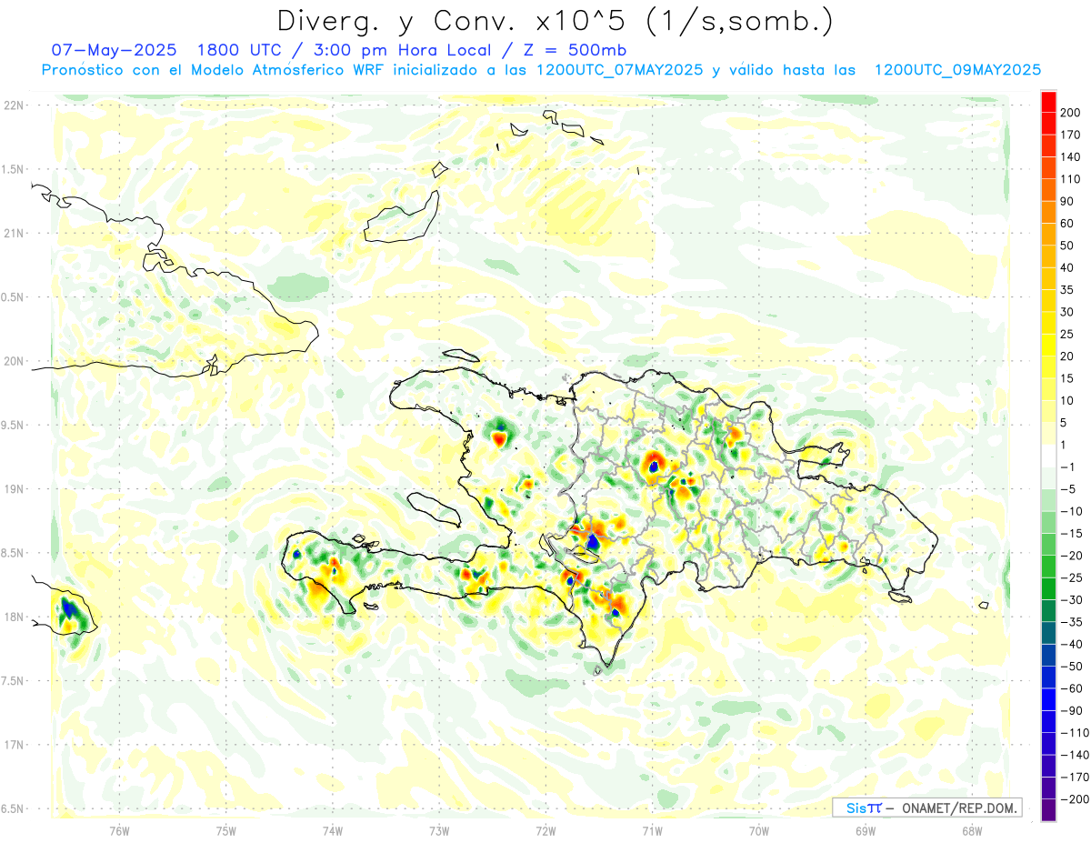This screenshot has height=843, width=1091.
Task: Click the colorbar value 50
Action: (x=1067, y=246)
